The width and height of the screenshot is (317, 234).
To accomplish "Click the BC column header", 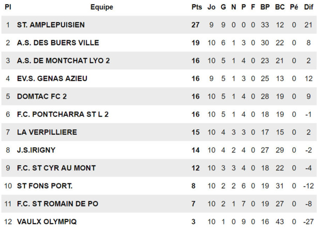I will point(280,7).
